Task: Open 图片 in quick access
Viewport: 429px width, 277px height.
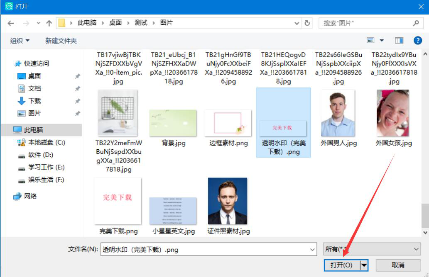Action: point(34,113)
